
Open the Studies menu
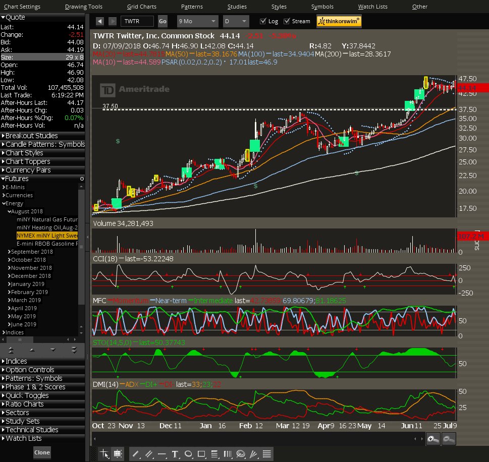tap(237, 7)
